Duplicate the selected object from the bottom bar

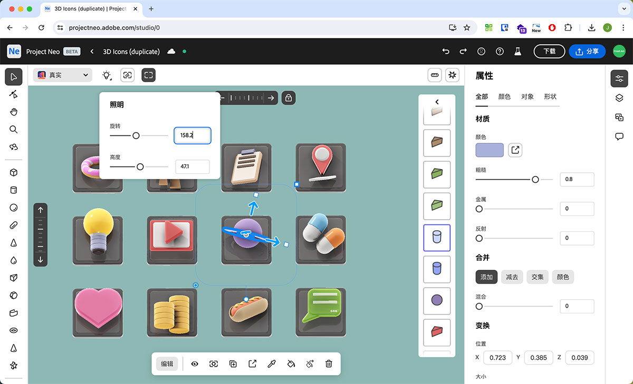point(233,363)
